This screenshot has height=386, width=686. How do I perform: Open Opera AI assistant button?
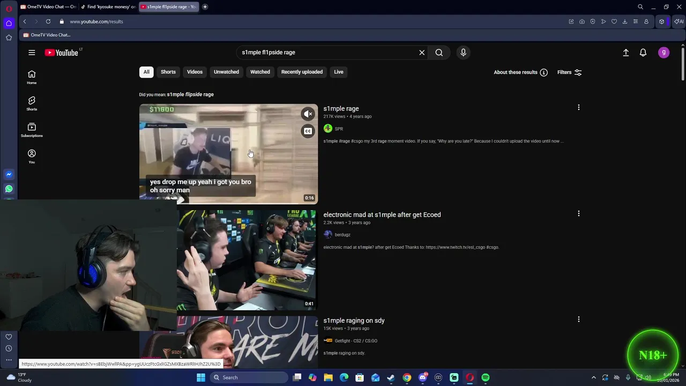click(679, 21)
